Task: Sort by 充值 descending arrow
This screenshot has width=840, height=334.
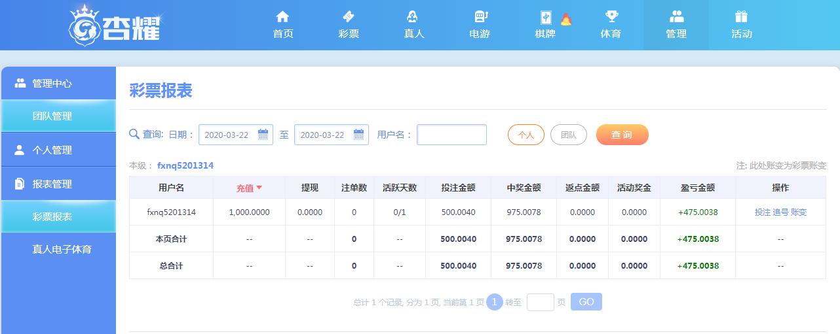Action: [x=259, y=188]
